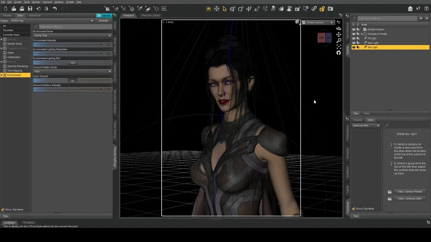Image resolution: width=431 pixels, height=242 pixels.
Task: Open the Timeline tab
Action: point(29,223)
